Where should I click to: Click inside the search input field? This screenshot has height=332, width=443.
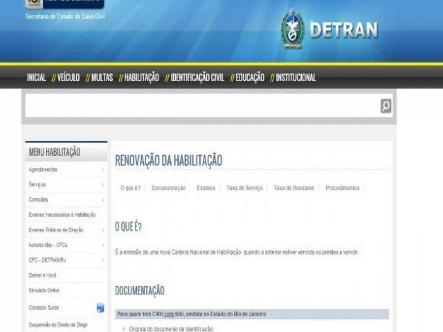(197, 104)
